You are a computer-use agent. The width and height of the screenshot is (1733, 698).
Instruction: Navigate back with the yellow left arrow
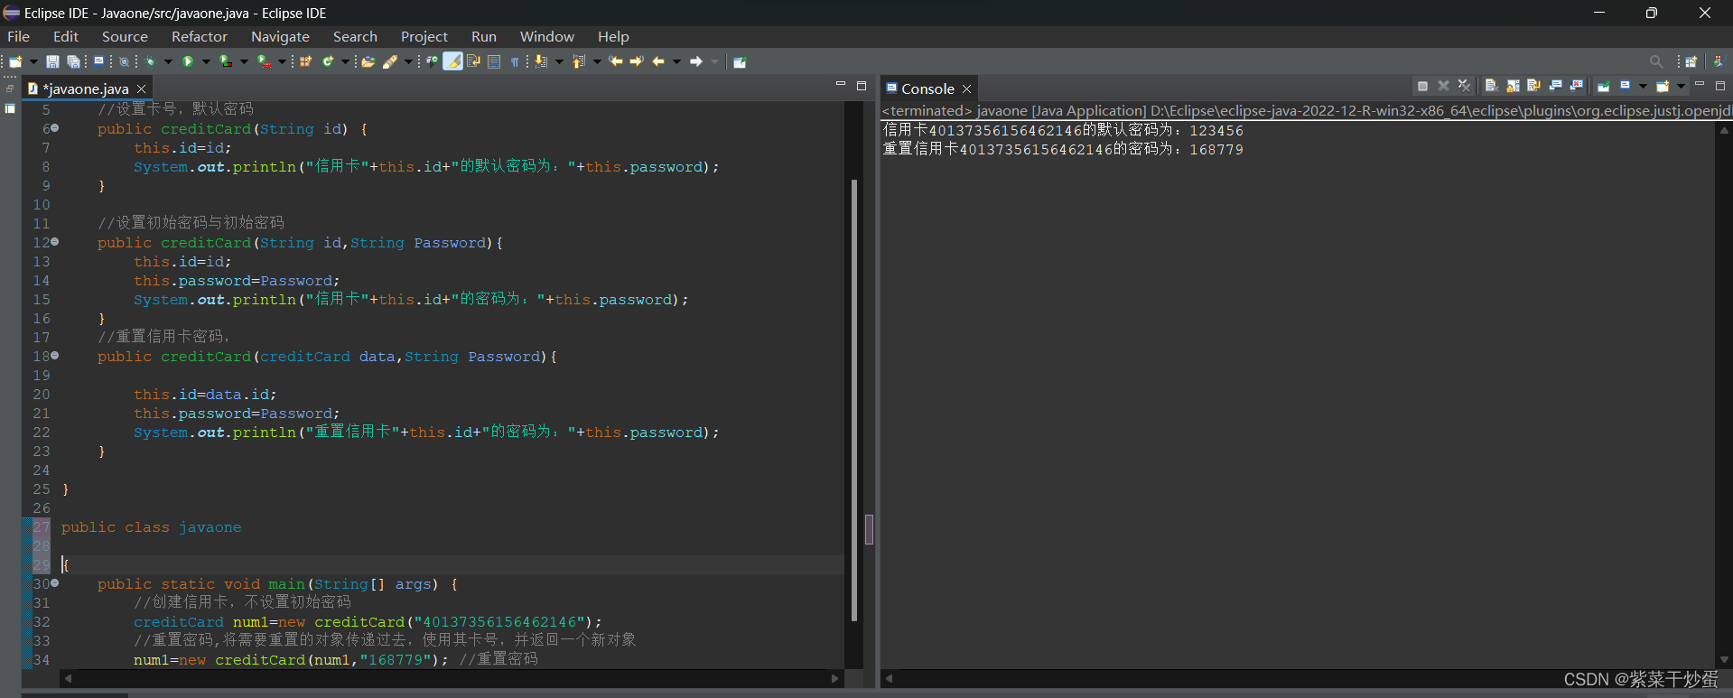[x=657, y=61]
